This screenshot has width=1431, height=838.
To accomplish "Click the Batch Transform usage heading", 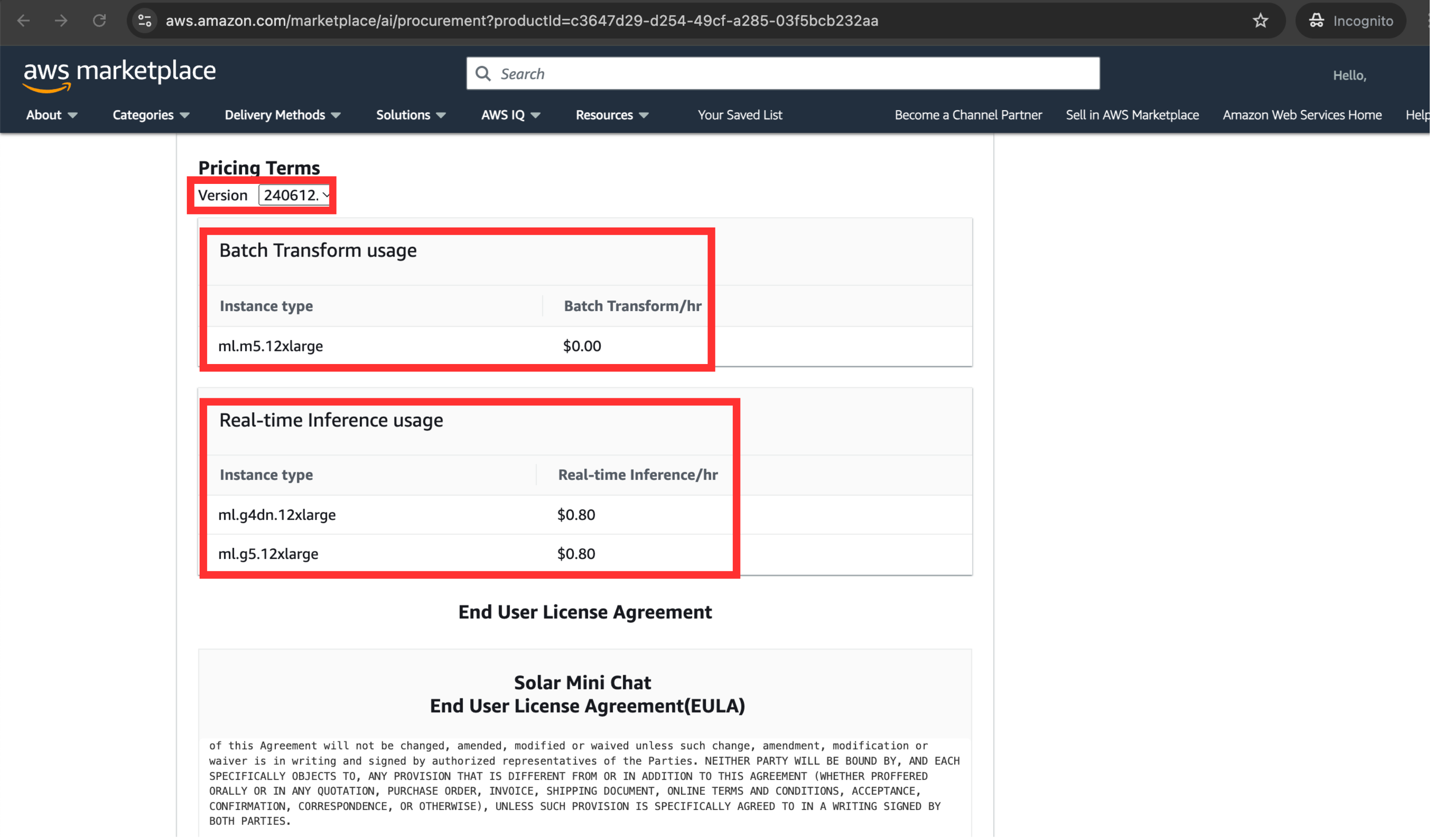I will pyautogui.click(x=318, y=250).
